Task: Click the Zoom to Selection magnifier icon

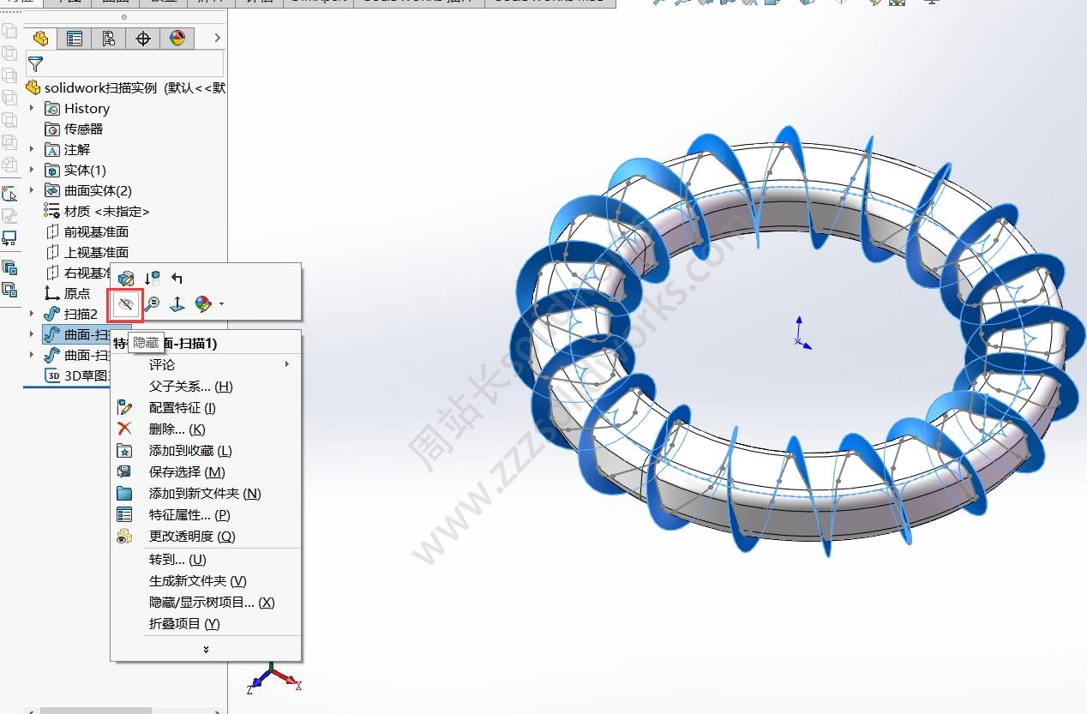Action: click(x=152, y=304)
